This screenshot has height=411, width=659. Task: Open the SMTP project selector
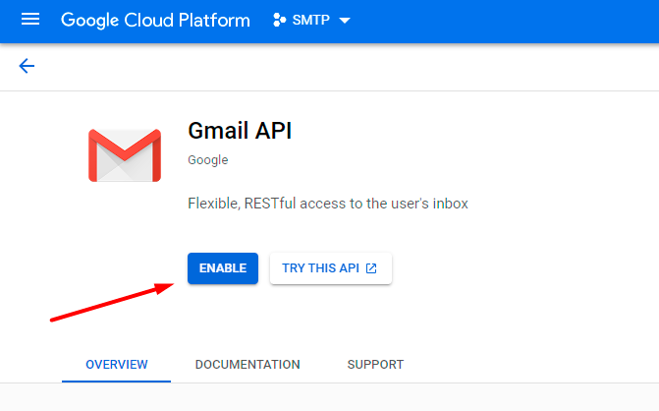pyautogui.click(x=311, y=21)
